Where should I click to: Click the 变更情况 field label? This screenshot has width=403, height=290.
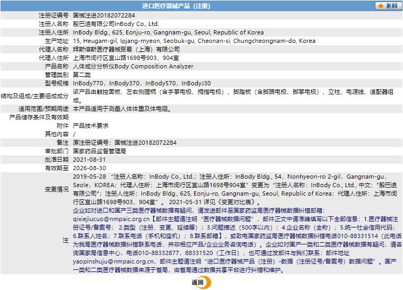coord(57,189)
